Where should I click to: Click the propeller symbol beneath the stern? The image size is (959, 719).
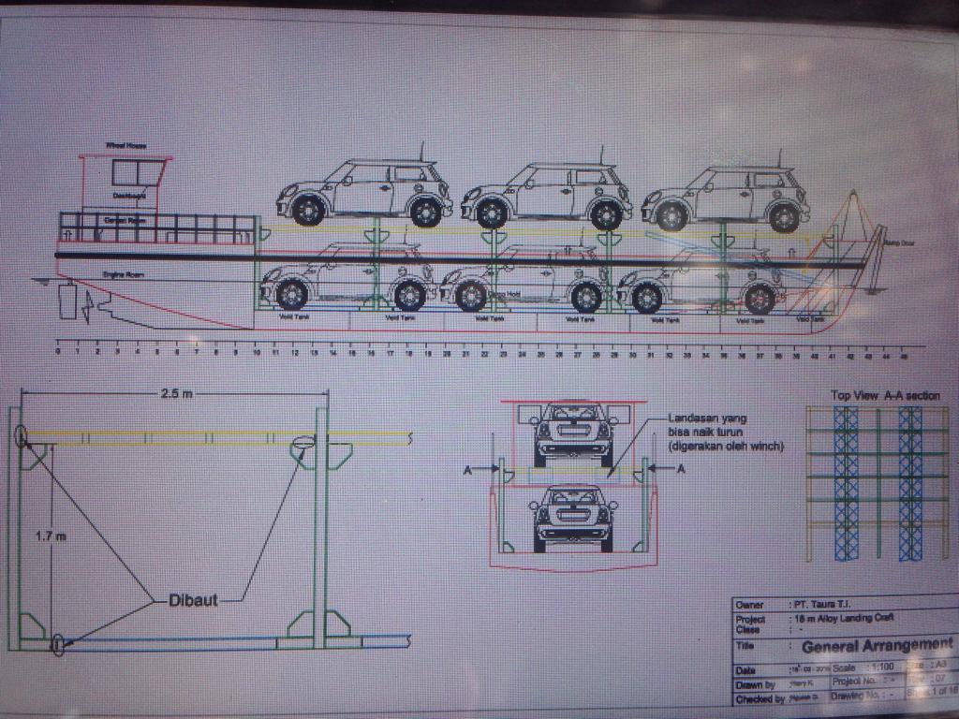[90, 305]
